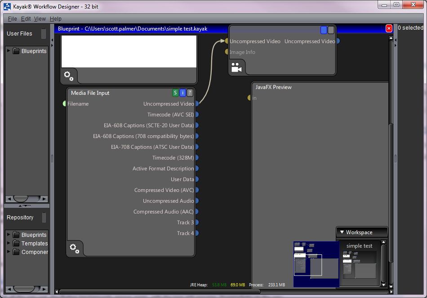The height and width of the screenshot is (298, 427).
Task: Click the green S button on Media File Input
Action: (175, 93)
